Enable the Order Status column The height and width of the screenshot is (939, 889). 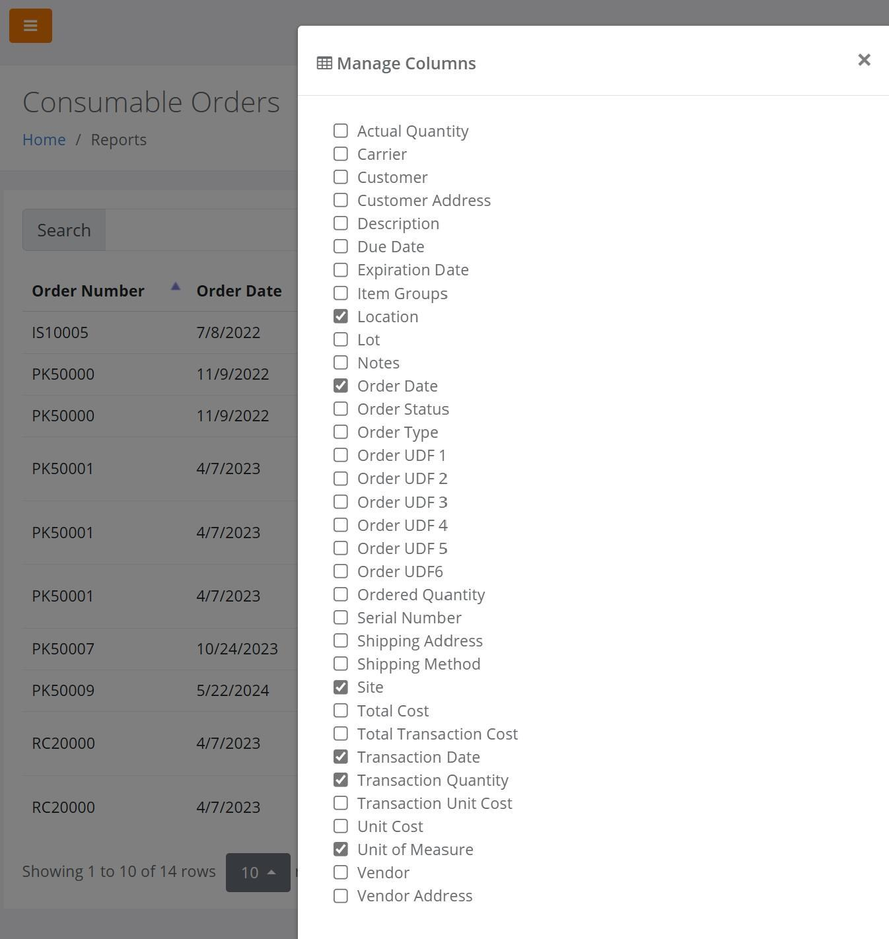(x=341, y=409)
